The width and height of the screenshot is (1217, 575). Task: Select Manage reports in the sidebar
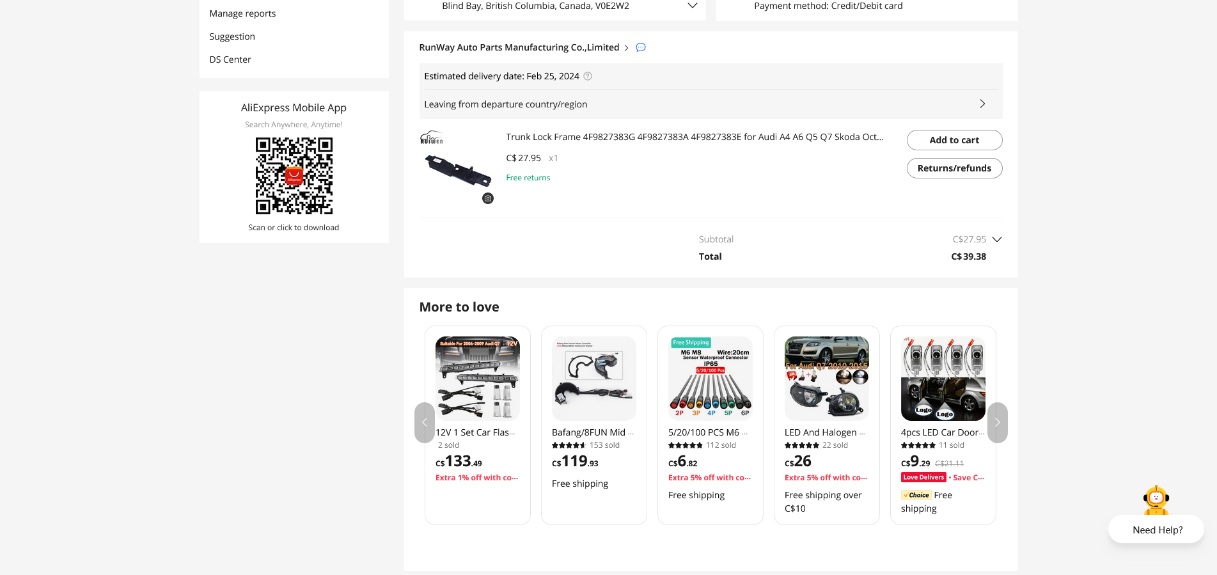[x=242, y=13]
